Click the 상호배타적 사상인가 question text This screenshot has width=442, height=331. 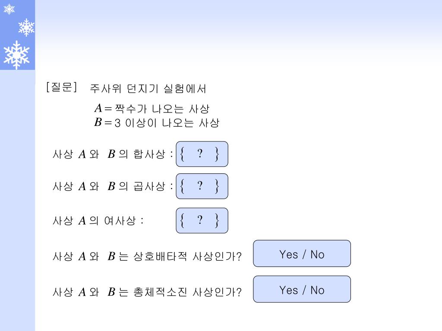[x=147, y=256]
